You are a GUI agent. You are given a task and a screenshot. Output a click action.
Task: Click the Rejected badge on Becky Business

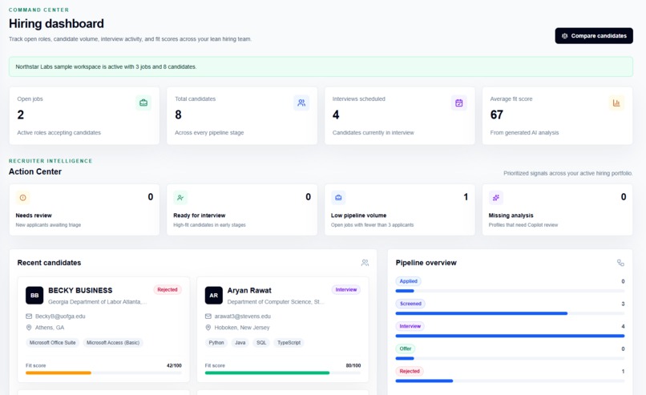[x=168, y=289]
